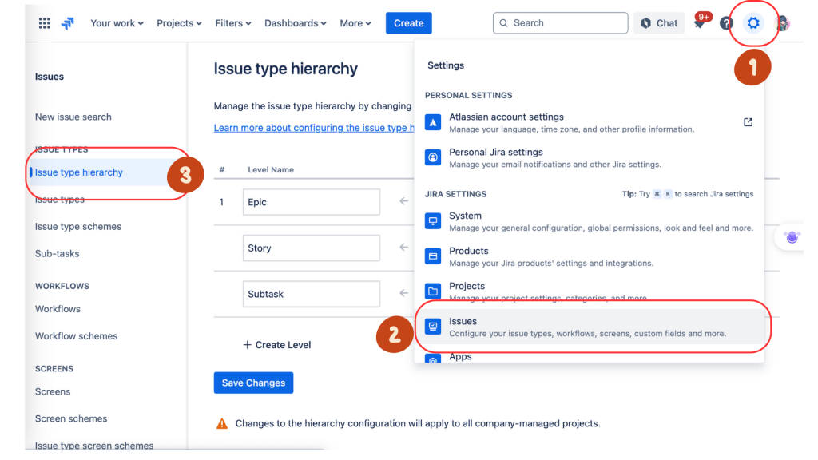Click the settings gear icon
This screenshot has height=460, width=818.
click(x=752, y=23)
